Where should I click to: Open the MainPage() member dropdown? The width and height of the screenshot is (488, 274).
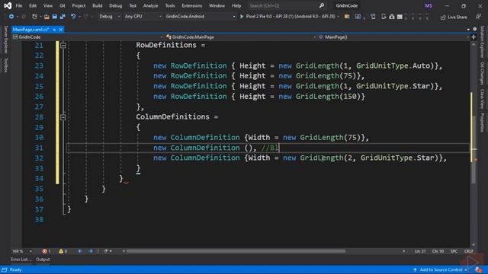point(394,37)
